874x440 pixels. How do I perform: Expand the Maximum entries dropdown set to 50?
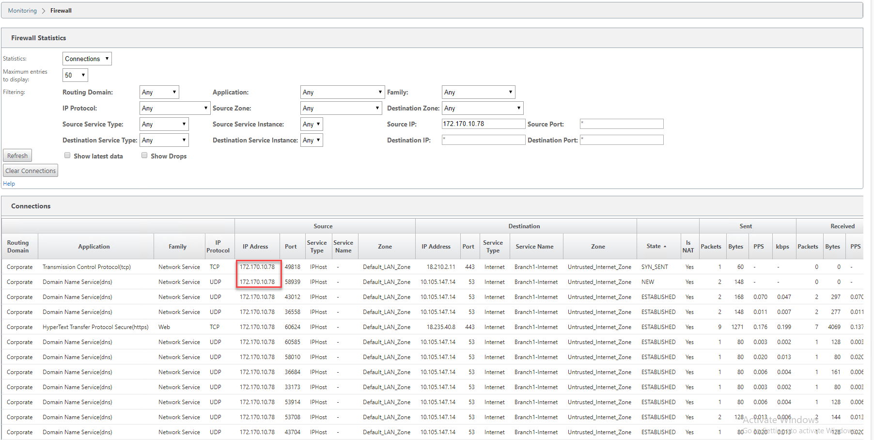(x=75, y=75)
